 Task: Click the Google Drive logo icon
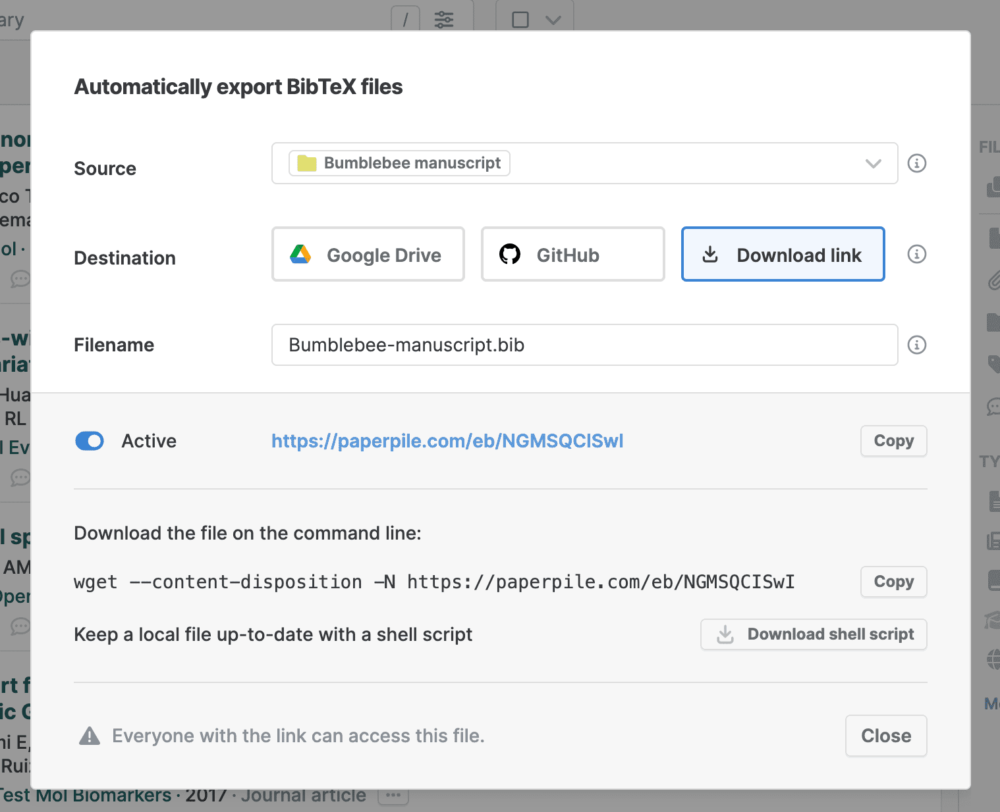point(300,255)
